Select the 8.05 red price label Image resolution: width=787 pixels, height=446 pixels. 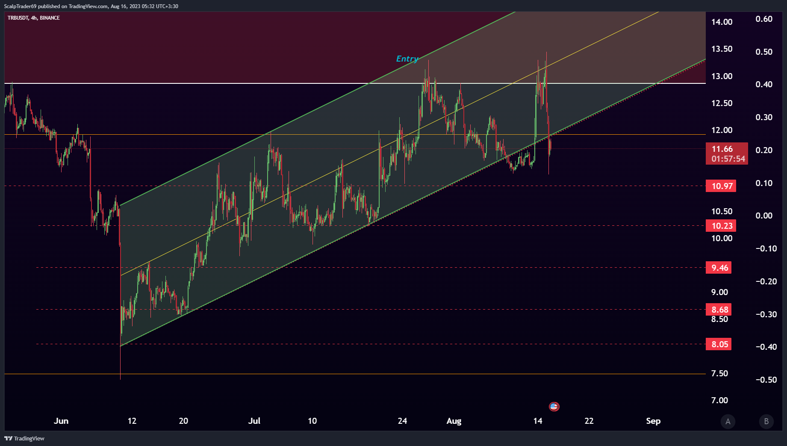pos(719,344)
